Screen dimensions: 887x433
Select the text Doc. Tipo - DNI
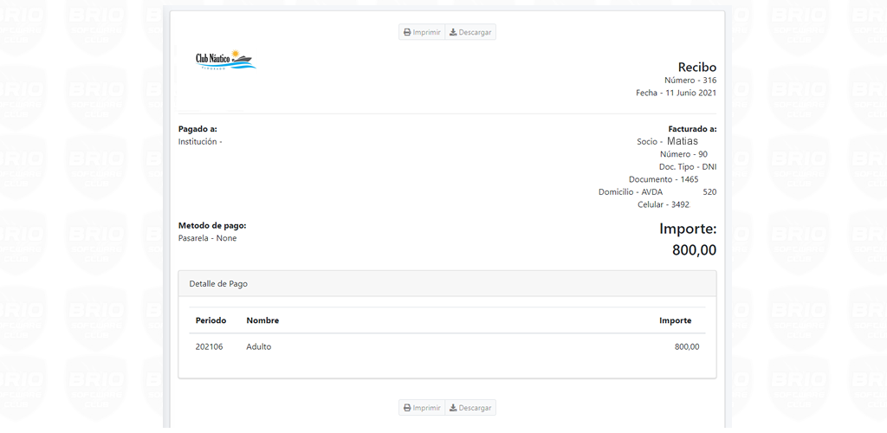click(688, 167)
